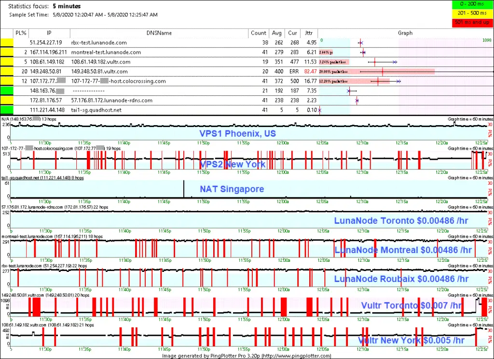Open the tai1-sg.quadhost.net 8 hops latency graph

coord(249,190)
